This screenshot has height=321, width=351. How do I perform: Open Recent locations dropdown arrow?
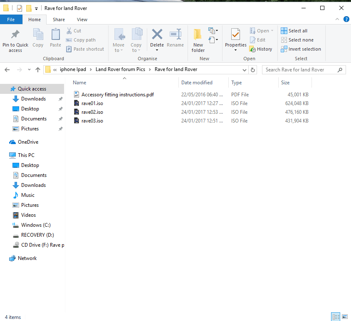point(29,70)
